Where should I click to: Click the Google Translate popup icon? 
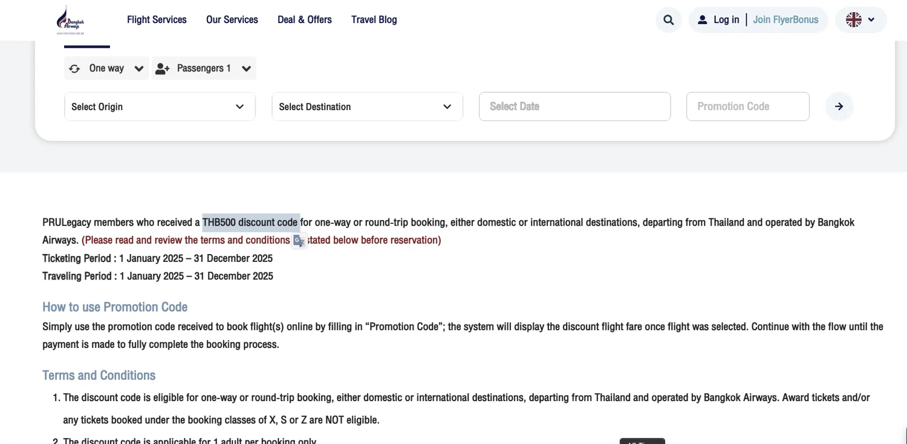(299, 241)
